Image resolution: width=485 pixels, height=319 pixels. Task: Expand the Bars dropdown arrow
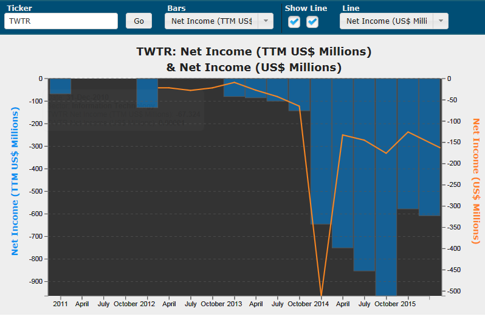(x=266, y=21)
